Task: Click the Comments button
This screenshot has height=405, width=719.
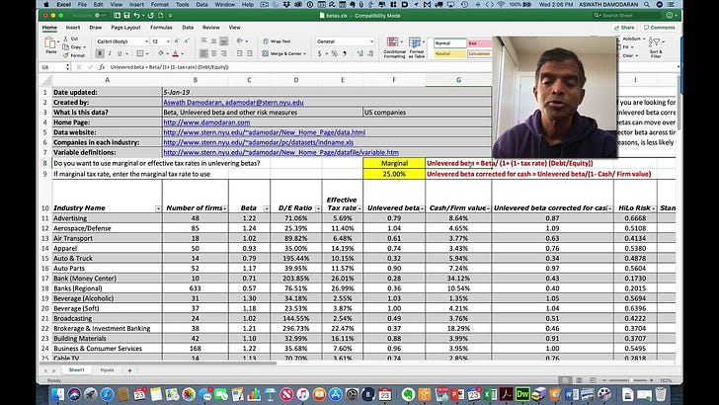Action: tap(659, 28)
